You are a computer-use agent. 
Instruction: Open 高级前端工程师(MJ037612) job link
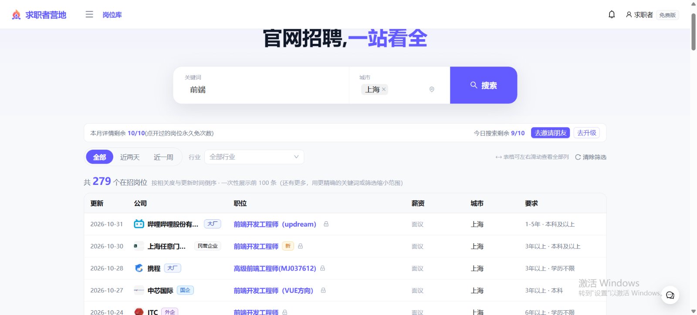click(275, 268)
